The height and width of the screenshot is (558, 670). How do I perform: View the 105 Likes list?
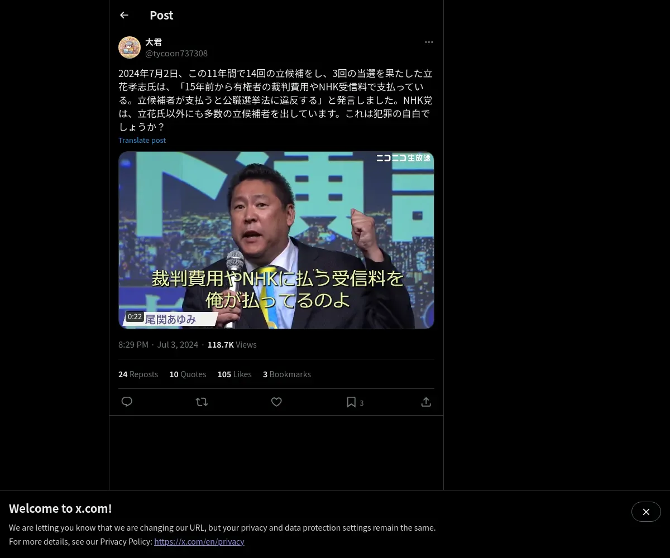(x=234, y=374)
